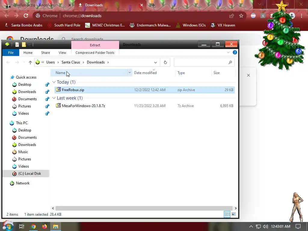Click Properties quick access toolbar icon
308x231 pixels.
(x=17, y=45)
